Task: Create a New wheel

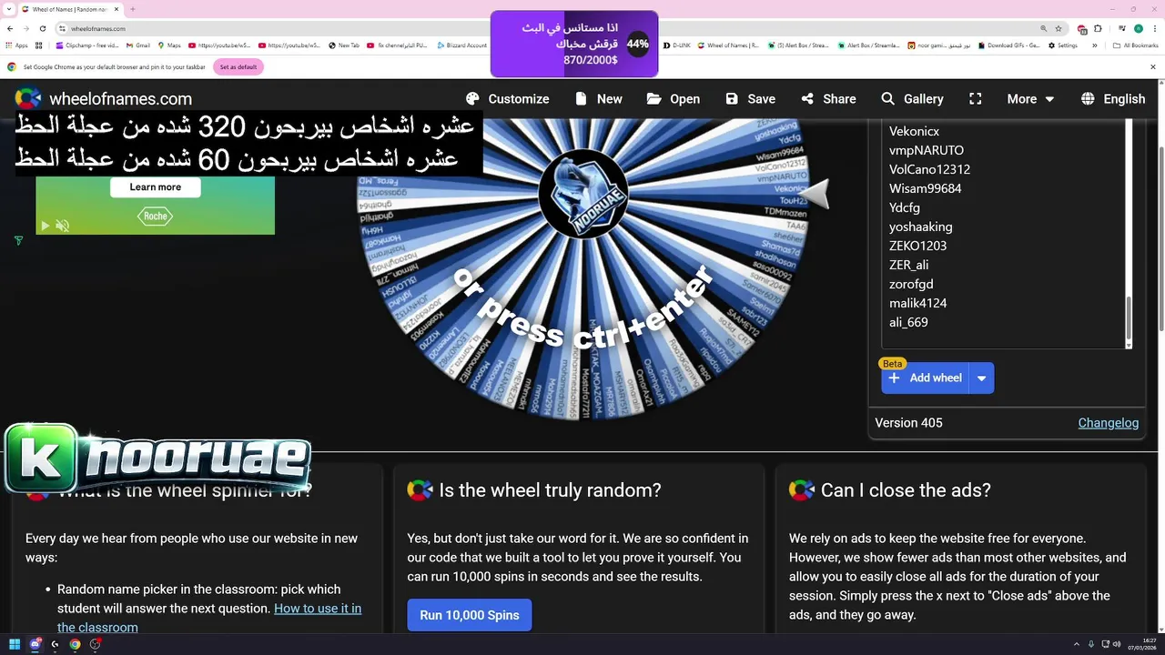Action: tap(599, 99)
